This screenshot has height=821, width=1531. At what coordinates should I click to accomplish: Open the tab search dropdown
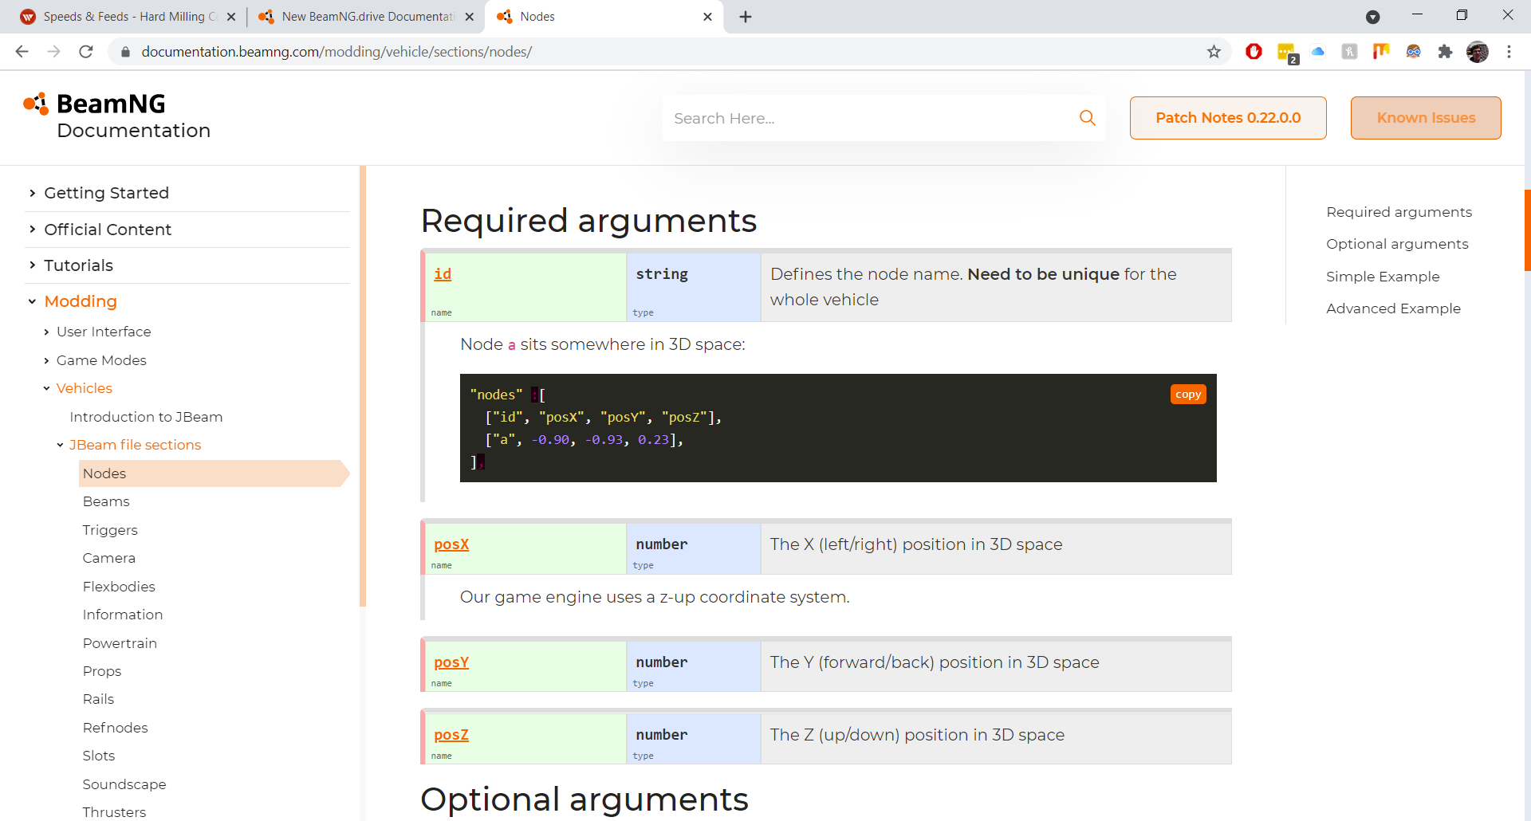click(x=1373, y=17)
